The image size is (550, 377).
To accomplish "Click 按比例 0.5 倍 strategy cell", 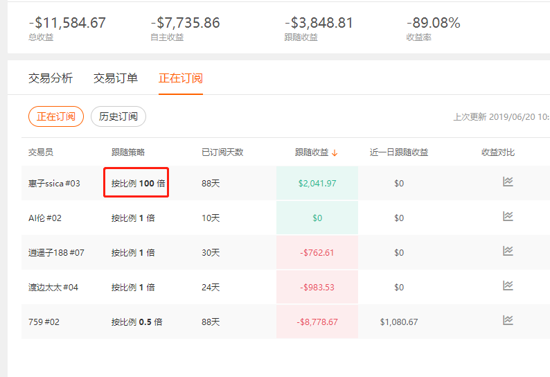I will tap(136, 322).
